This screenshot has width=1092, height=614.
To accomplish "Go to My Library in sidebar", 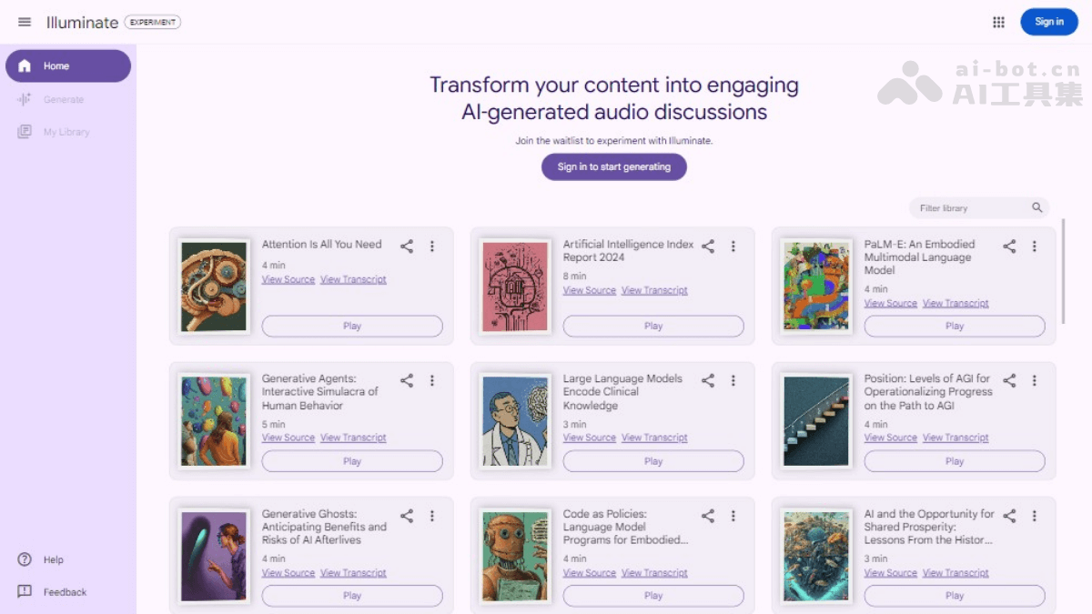I will tap(66, 132).
